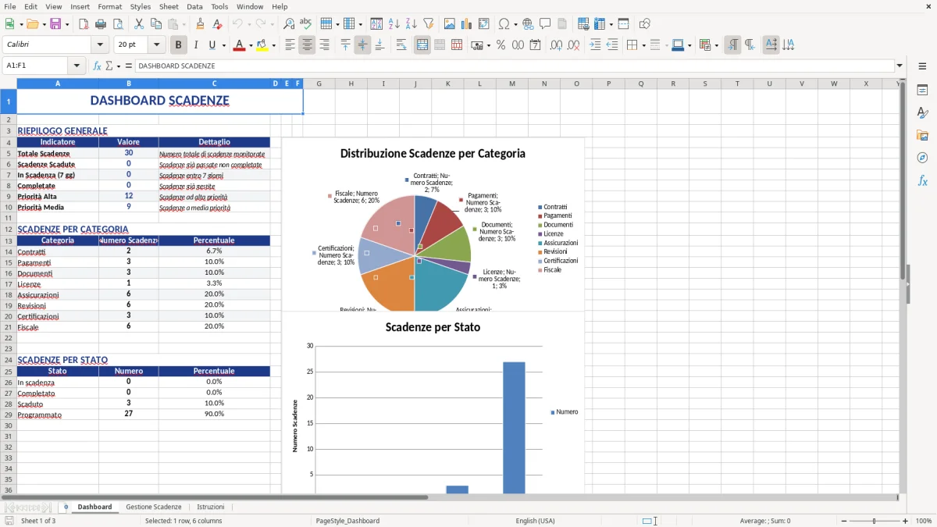Click the Print icon in toolbar
937x527 pixels.
point(101,24)
